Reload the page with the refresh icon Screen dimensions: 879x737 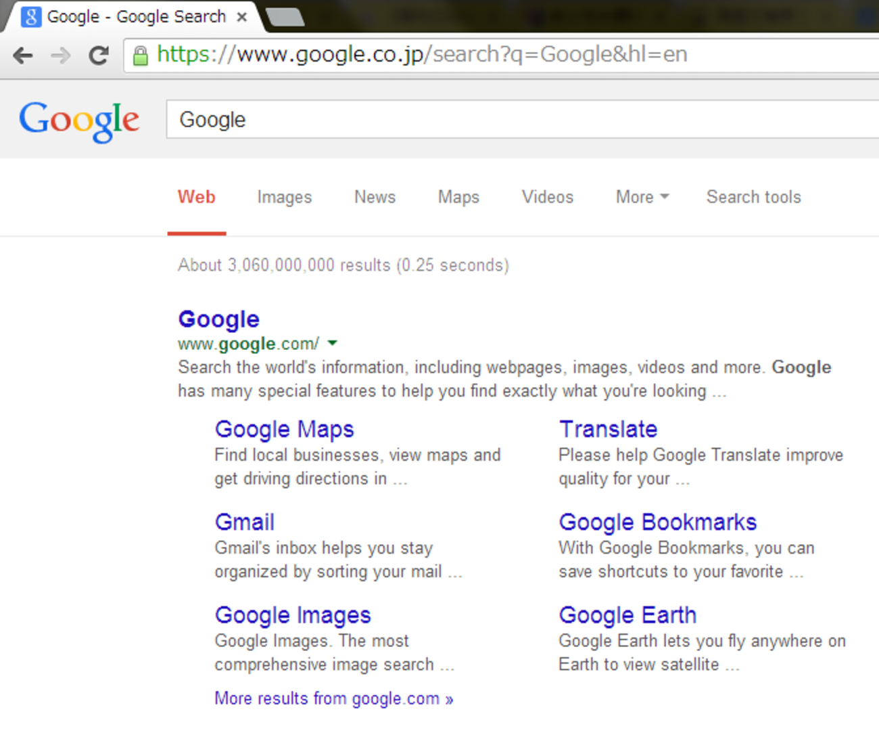99,55
